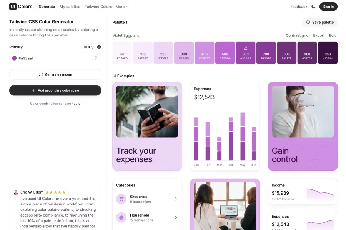This screenshot has height=230, width=346.
Task: Select the 500 shade swatch
Action: tap(225, 53)
